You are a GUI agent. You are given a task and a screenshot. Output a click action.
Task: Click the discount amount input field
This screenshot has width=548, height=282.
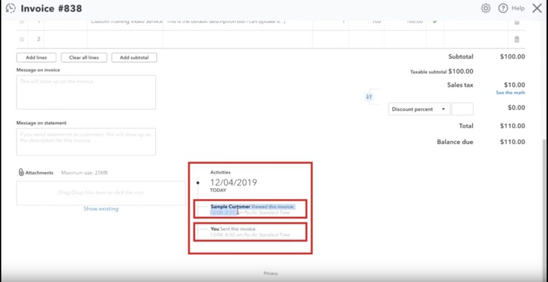(462, 109)
